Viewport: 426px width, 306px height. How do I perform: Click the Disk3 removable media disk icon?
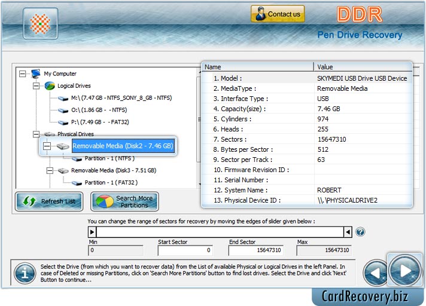(x=63, y=171)
